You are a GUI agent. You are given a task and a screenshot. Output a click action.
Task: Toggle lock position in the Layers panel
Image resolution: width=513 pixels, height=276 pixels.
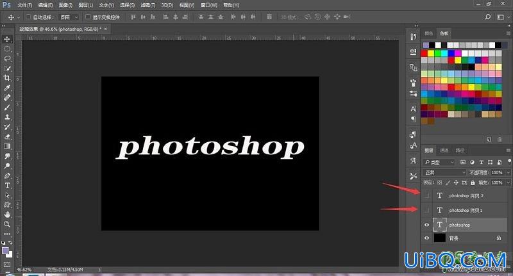(456, 183)
